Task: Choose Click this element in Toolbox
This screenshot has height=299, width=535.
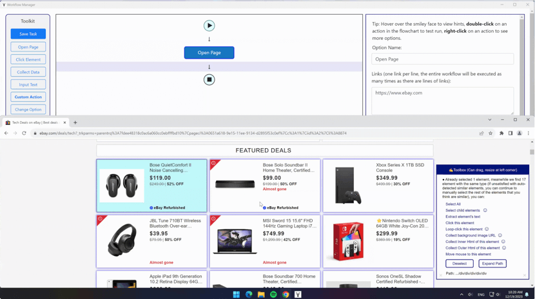Action: 460,223
